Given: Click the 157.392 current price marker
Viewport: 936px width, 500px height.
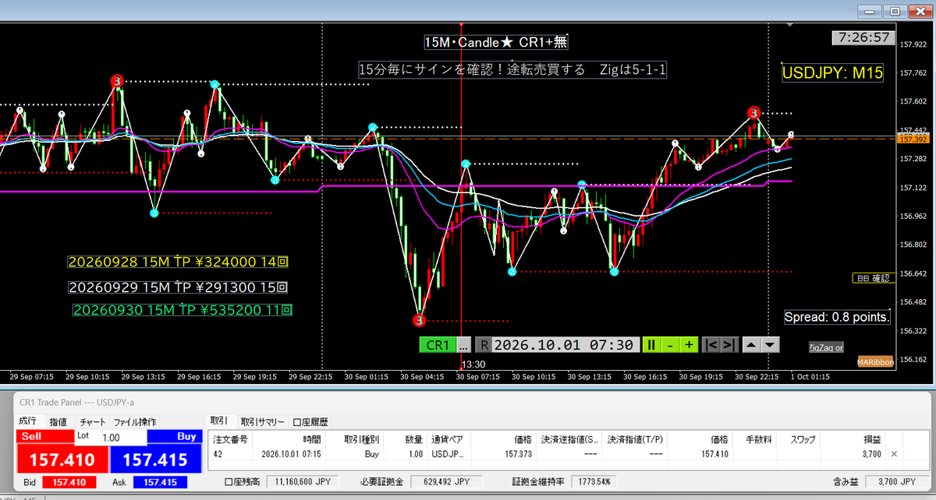Looking at the screenshot, I should pos(912,139).
